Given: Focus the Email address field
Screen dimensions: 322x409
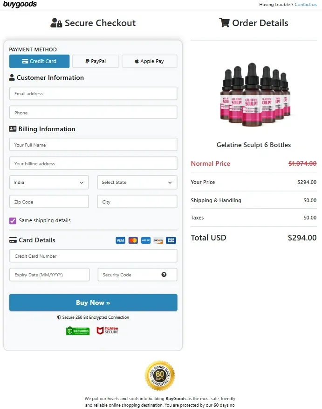Looking at the screenshot, I should pyautogui.click(x=93, y=94).
